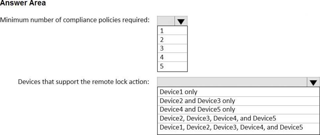Click the "Answer Area" heading
This screenshot has width=320, height=135.
[23, 3]
